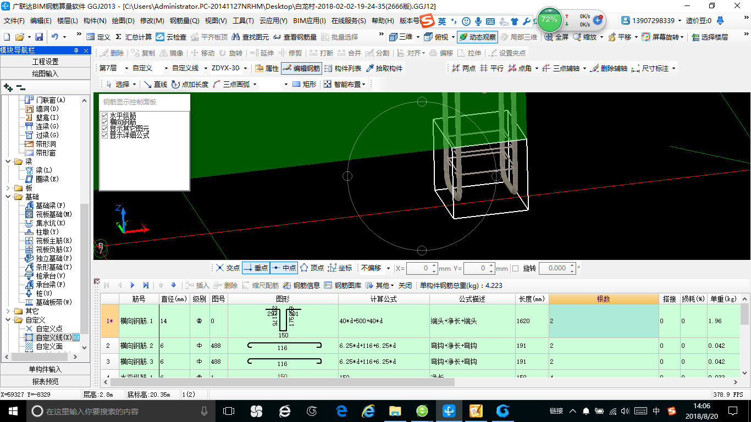This screenshot has width=751, height=422.
Task: Click 两点 two-point axis tool
Action: click(x=463, y=69)
